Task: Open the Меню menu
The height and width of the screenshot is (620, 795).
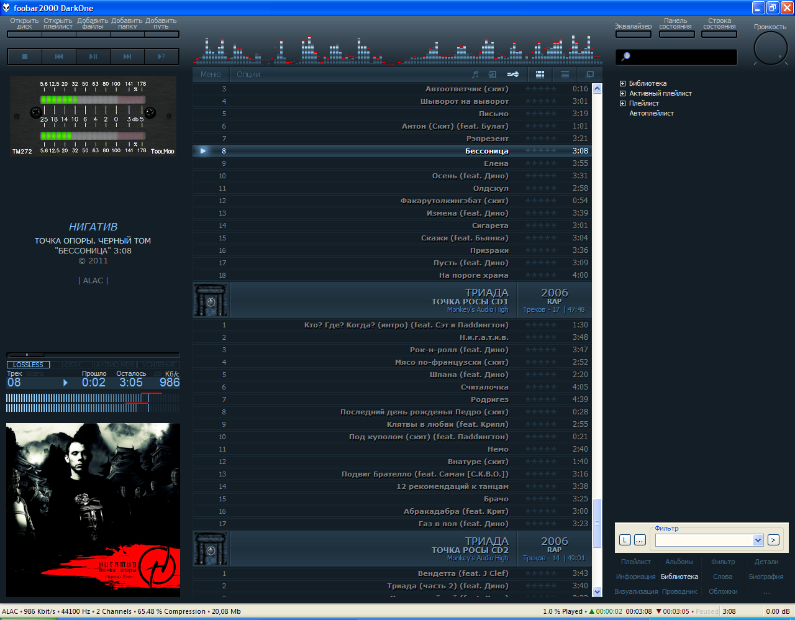Action: pyautogui.click(x=211, y=75)
